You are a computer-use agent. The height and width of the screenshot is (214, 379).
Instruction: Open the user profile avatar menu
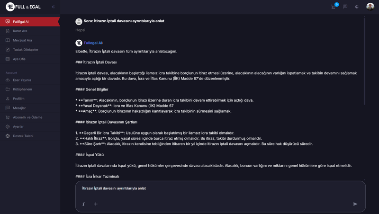pyautogui.click(x=370, y=7)
